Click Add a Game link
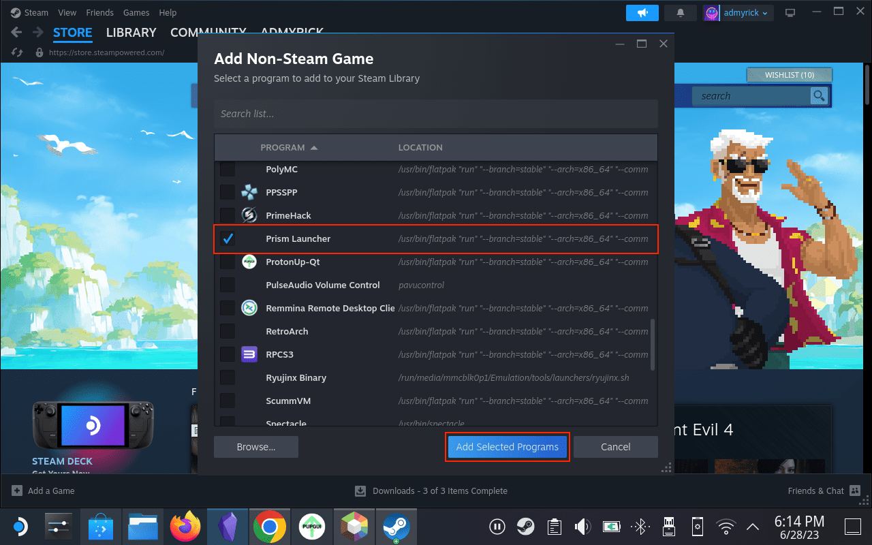This screenshot has height=545, width=872. click(x=44, y=490)
